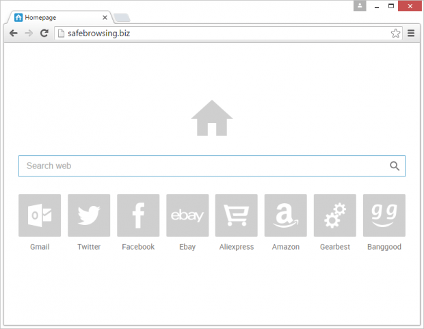Maximize the browser window
424x329 pixels.
[x=391, y=6]
